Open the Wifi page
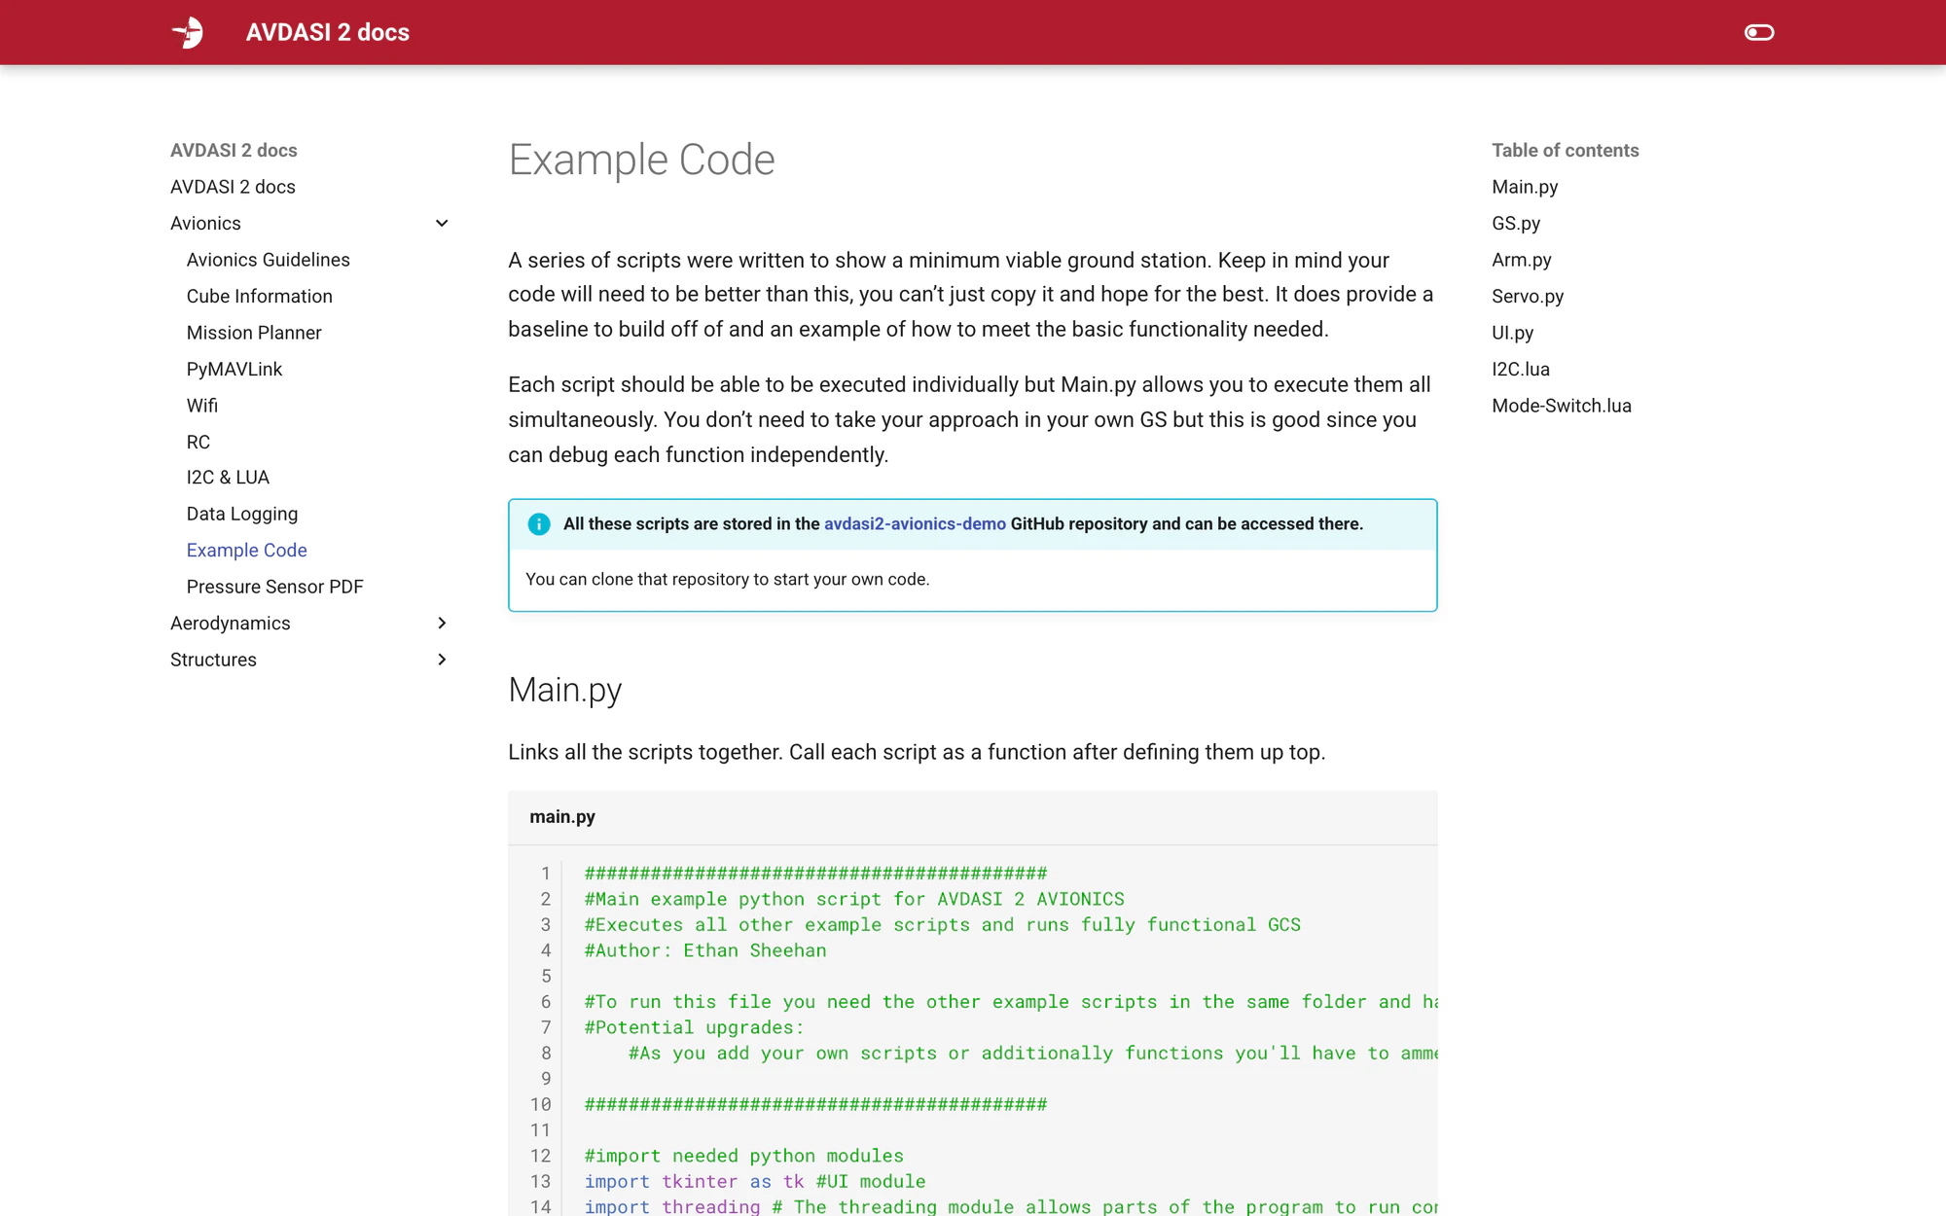 coord(201,406)
